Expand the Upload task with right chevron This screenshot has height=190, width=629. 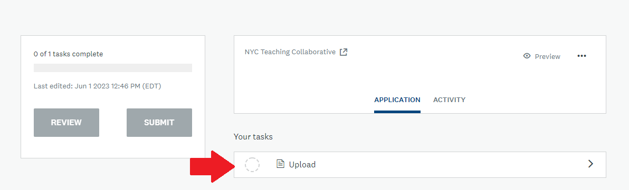pyautogui.click(x=590, y=164)
